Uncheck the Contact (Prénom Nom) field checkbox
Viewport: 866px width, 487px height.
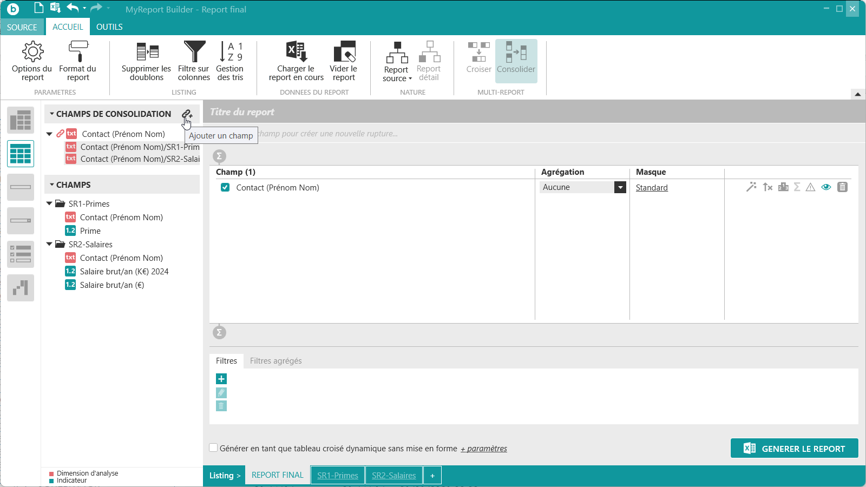(225, 188)
